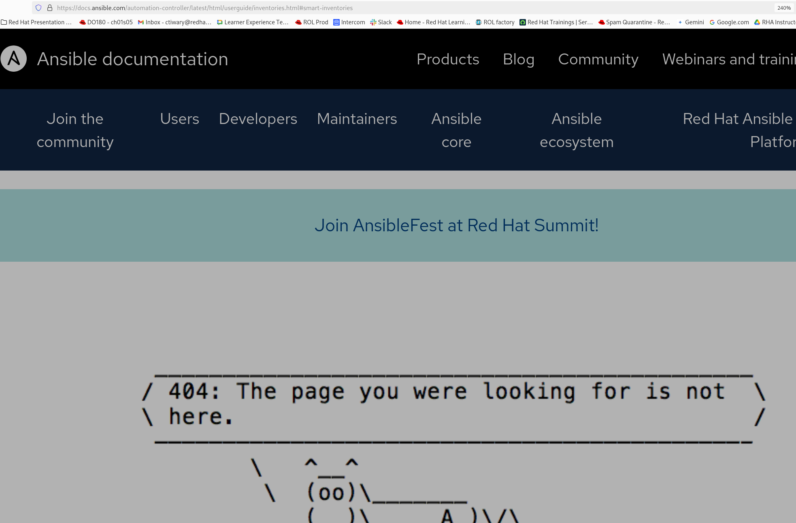Open the Community menu item
796x523 pixels.
[598, 59]
